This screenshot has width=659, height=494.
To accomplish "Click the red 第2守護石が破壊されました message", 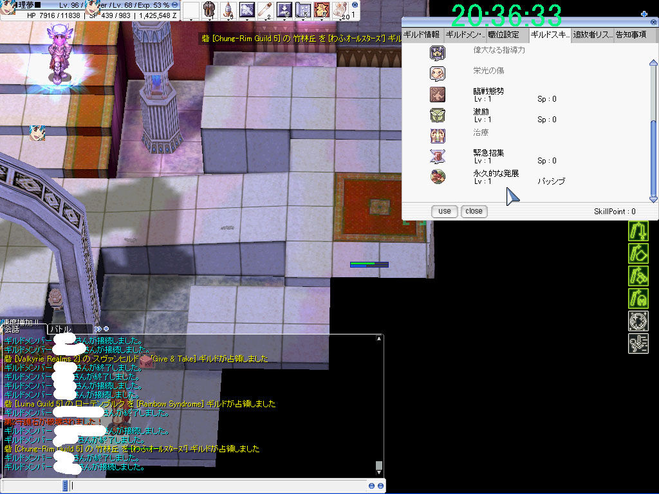I will (x=53, y=422).
